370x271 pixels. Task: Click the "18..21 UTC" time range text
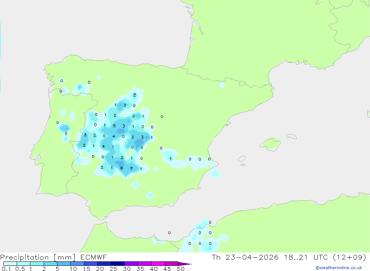pyautogui.click(x=306, y=257)
